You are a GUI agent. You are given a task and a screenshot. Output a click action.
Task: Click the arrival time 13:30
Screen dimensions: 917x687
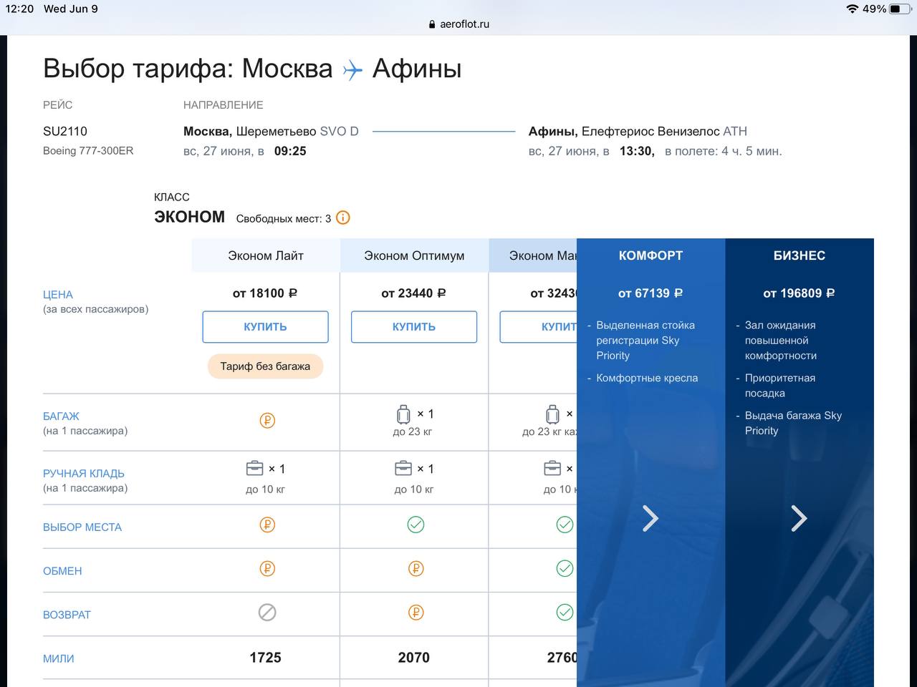pyautogui.click(x=637, y=151)
